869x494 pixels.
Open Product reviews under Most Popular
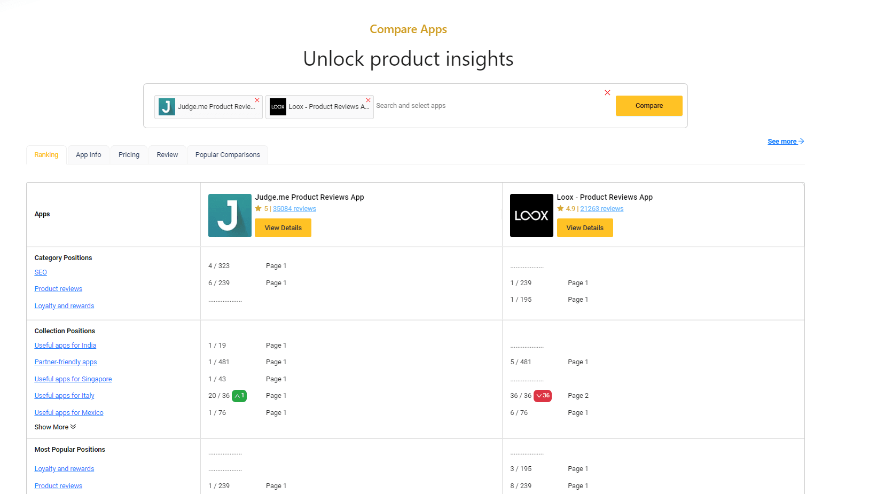tap(58, 486)
